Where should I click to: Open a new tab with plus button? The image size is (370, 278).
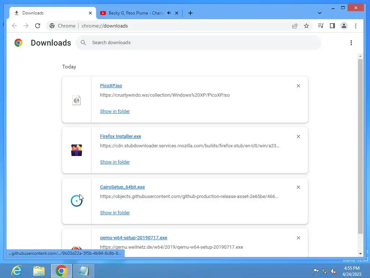coord(190,13)
